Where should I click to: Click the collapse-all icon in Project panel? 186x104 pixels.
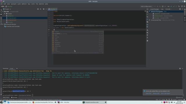(x=41, y=9)
